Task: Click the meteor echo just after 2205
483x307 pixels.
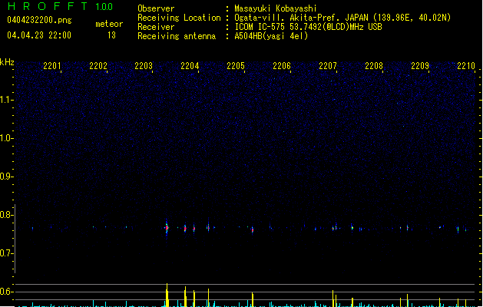Action: (x=253, y=229)
